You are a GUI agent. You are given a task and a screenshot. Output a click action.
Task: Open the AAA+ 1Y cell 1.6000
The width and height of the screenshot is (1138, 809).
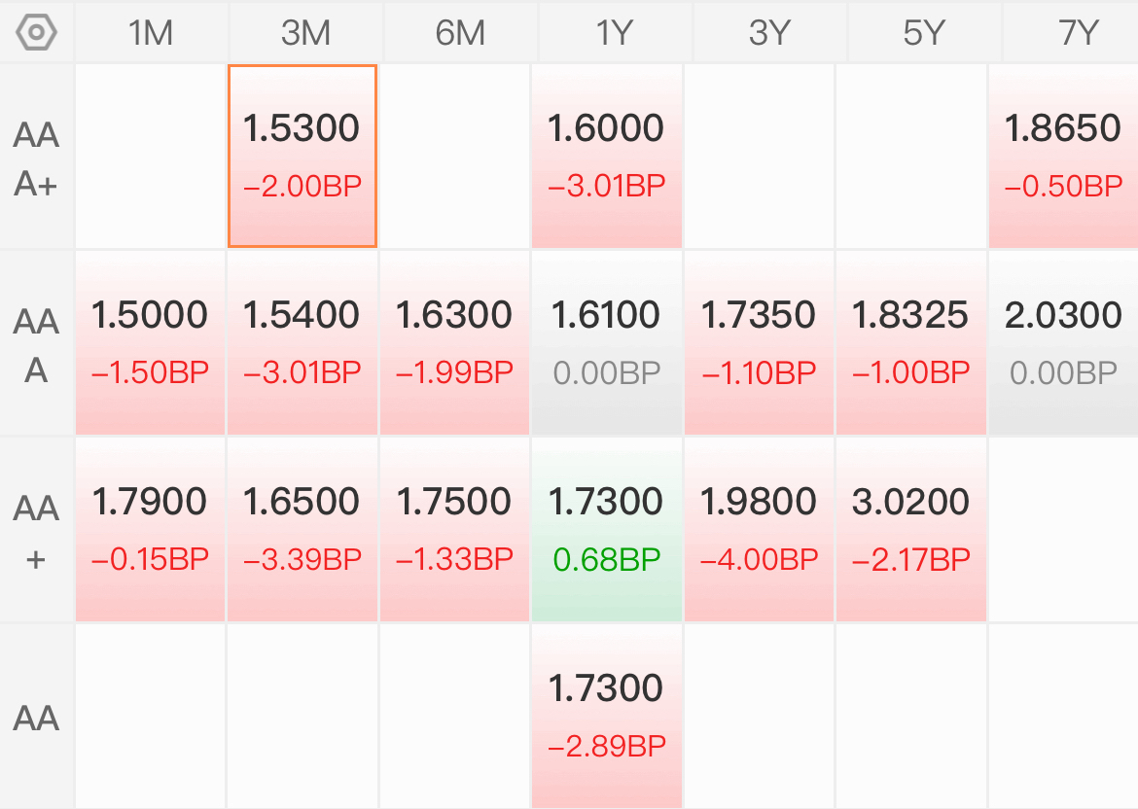click(x=607, y=156)
